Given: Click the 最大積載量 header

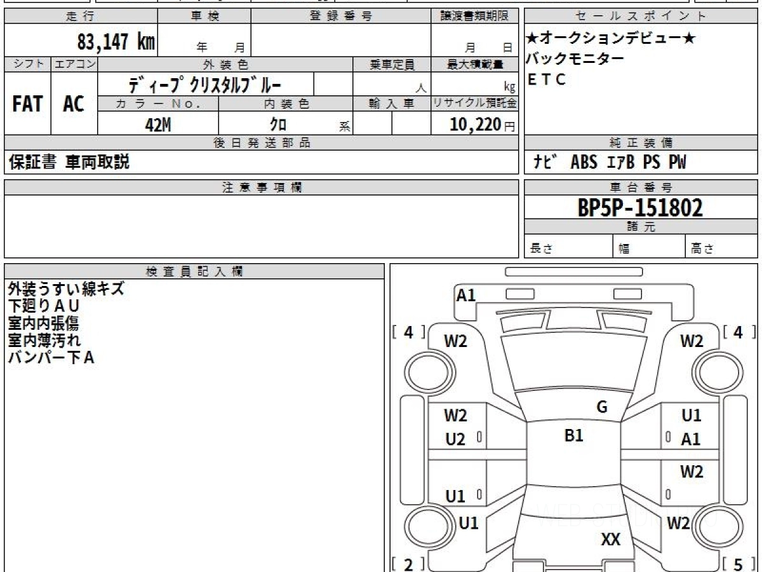Looking at the screenshot, I should coord(475,64).
